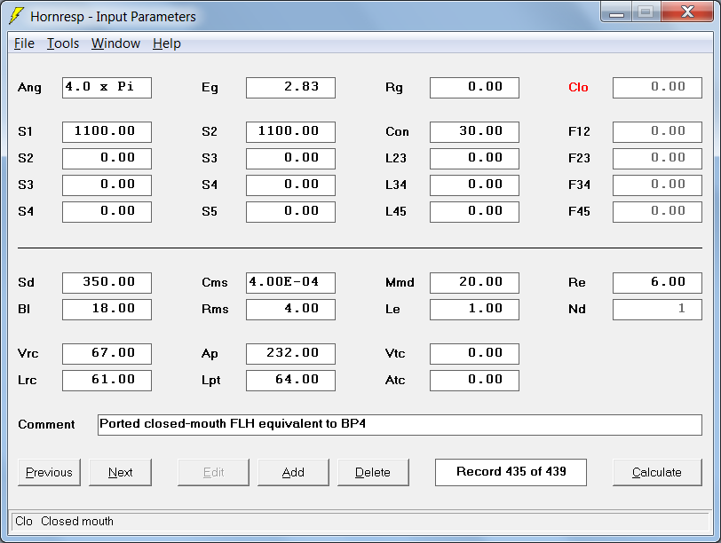Select the Lrc field with 61.00

[107, 381]
